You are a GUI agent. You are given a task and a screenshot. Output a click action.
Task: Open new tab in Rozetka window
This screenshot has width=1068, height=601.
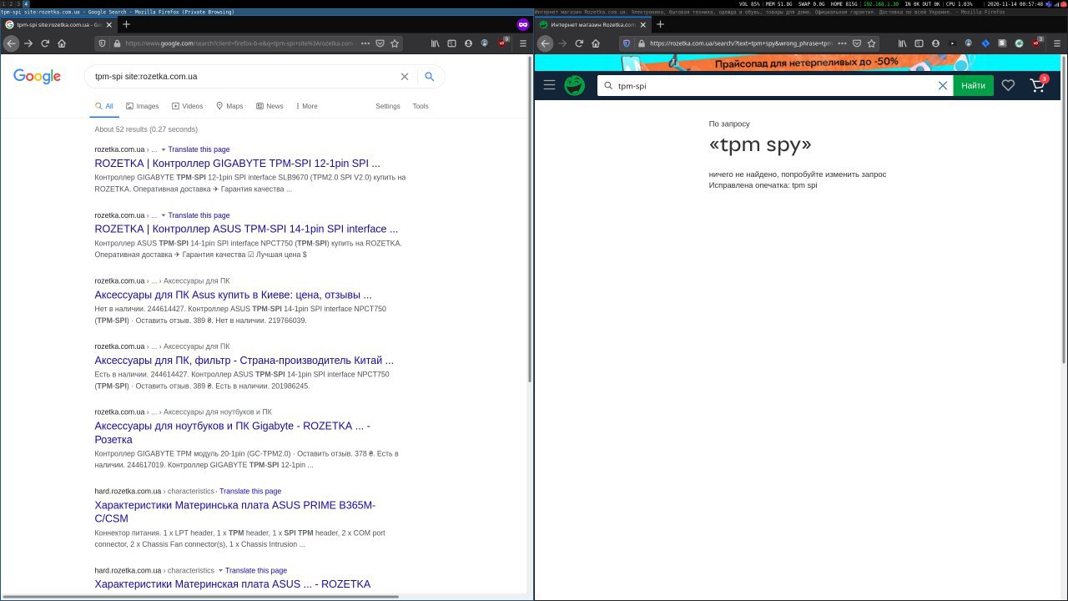660,24
